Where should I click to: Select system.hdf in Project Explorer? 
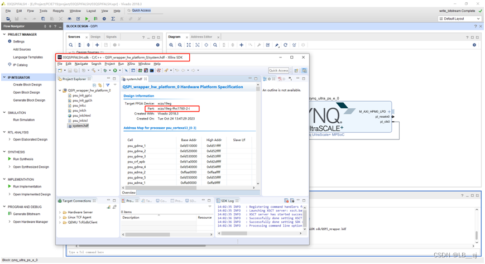click(x=80, y=126)
